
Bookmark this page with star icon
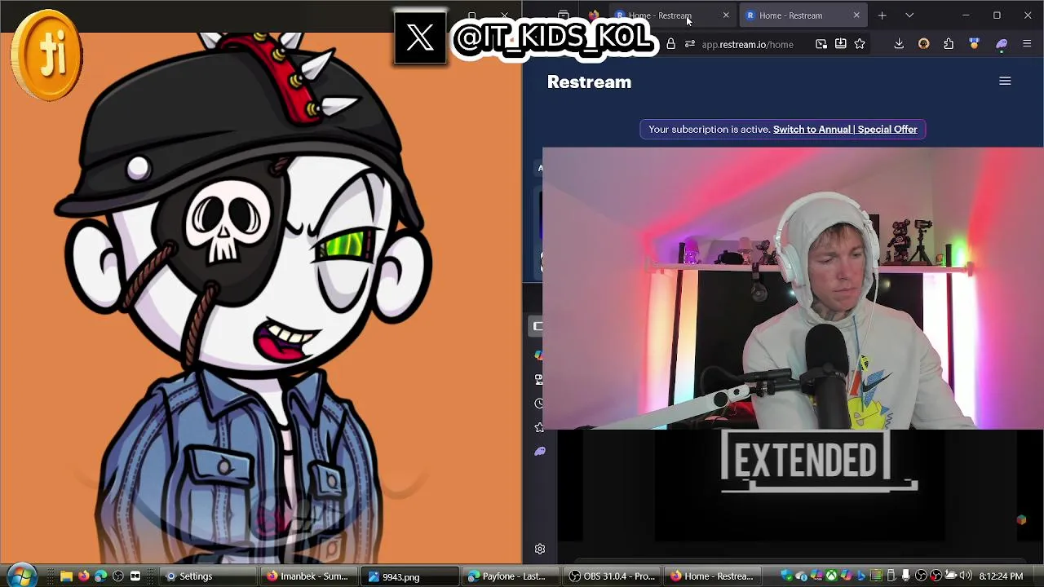860,44
